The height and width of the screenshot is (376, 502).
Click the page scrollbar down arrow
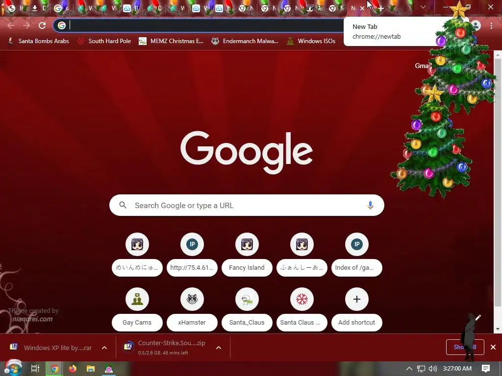[x=498, y=329]
